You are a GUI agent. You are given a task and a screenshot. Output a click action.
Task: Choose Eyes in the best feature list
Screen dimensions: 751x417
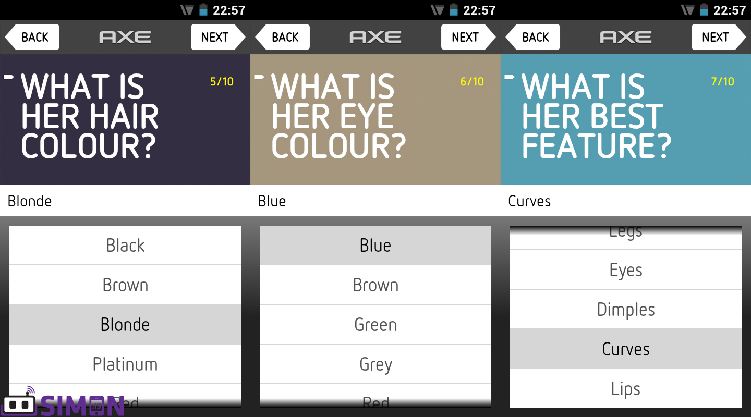click(626, 270)
